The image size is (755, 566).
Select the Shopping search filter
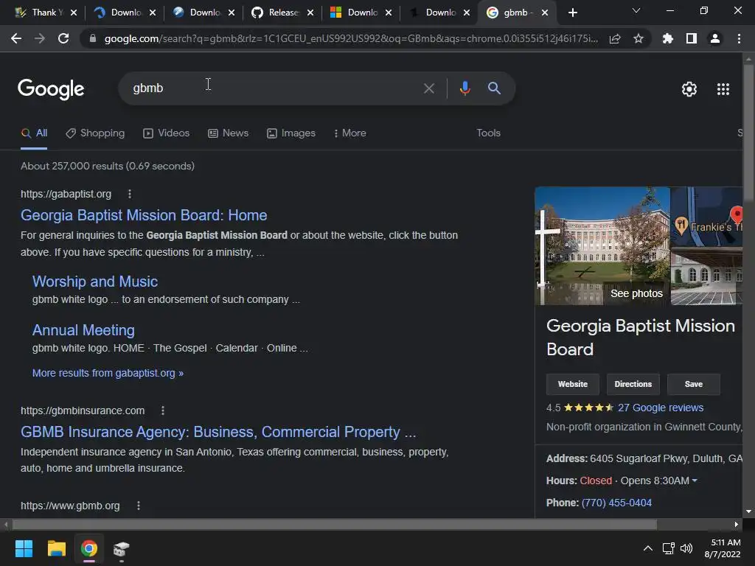95,133
